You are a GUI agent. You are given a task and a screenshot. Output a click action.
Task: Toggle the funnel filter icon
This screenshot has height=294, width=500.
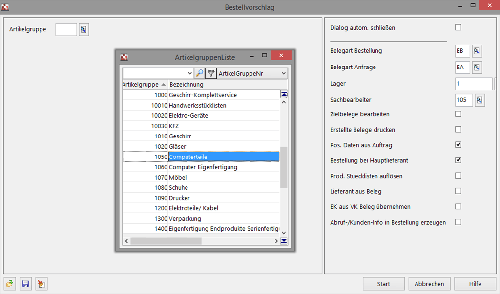211,73
